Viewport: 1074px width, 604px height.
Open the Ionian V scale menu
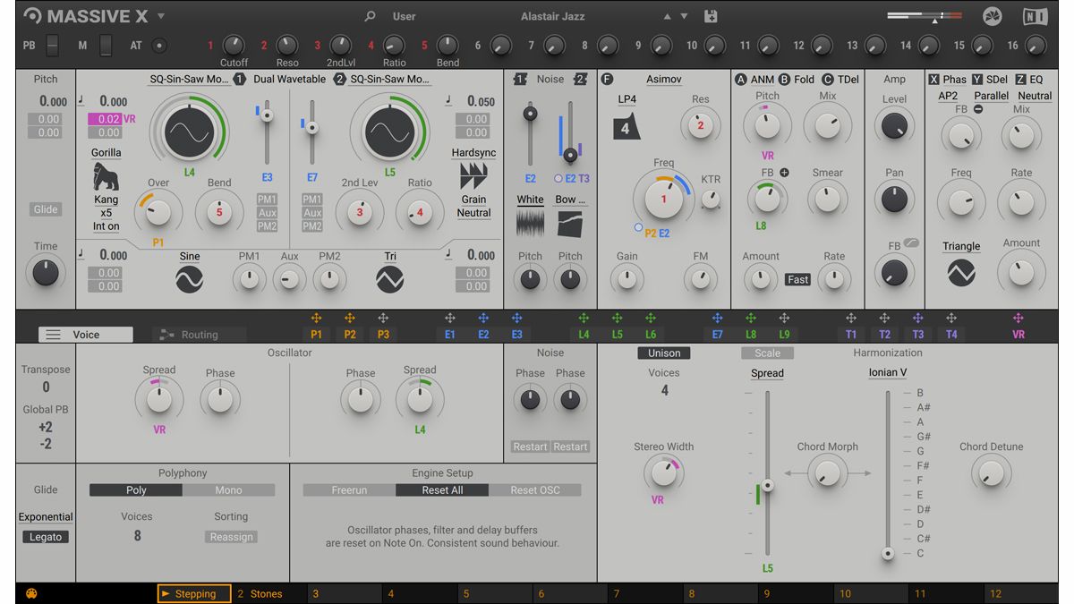pyautogui.click(x=887, y=372)
